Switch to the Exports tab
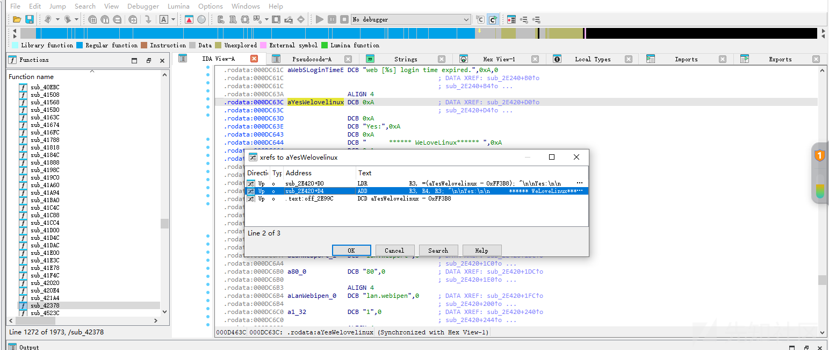829x350 pixels. tap(780, 59)
